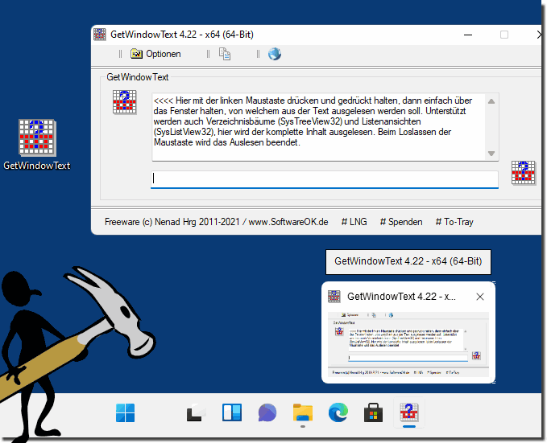Image resolution: width=547 pixels, height=443 pixels.
Task: Open the Freeware SoftwareOK.de link
Action: [x=216, y=222]
